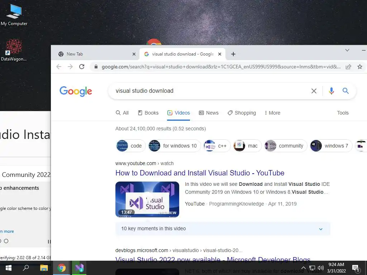Open How to Download and Install Visual Studio link
The height and width of the screenshot is (275, 367).
(x=200, y=173)
